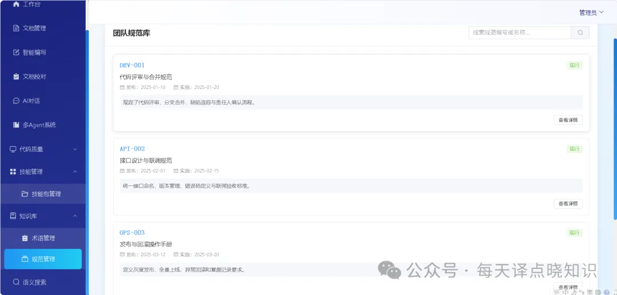The image size is (617, 295).
Task: Click title 接口设计与联调规范
Action: (x=146, y=161)
